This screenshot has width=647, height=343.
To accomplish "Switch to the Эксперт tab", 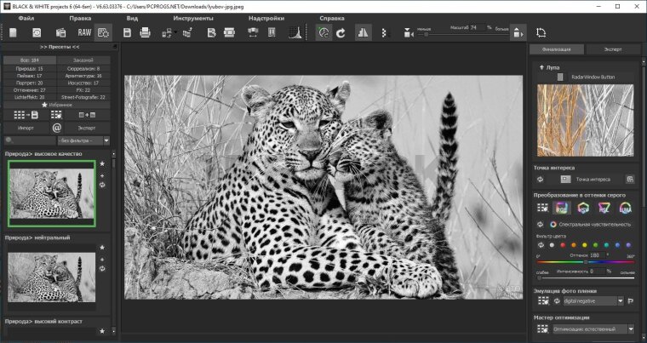I will pyautogui.click(x=612, y=49).
